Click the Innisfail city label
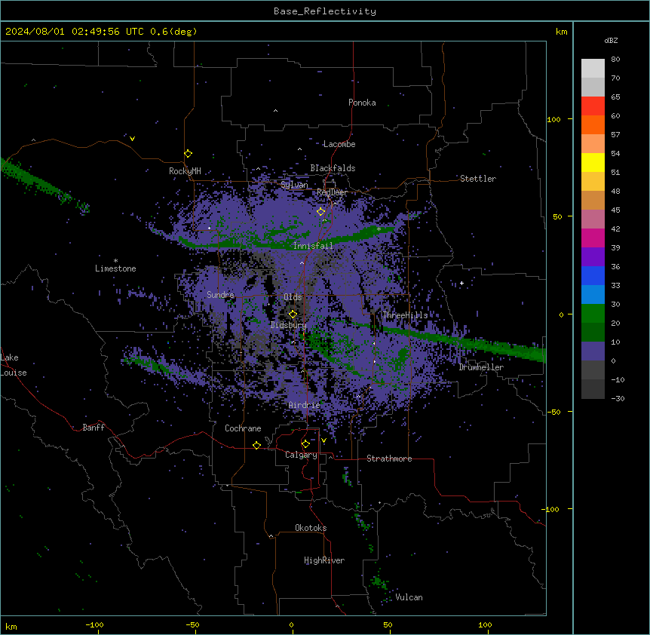 point(313,246)
